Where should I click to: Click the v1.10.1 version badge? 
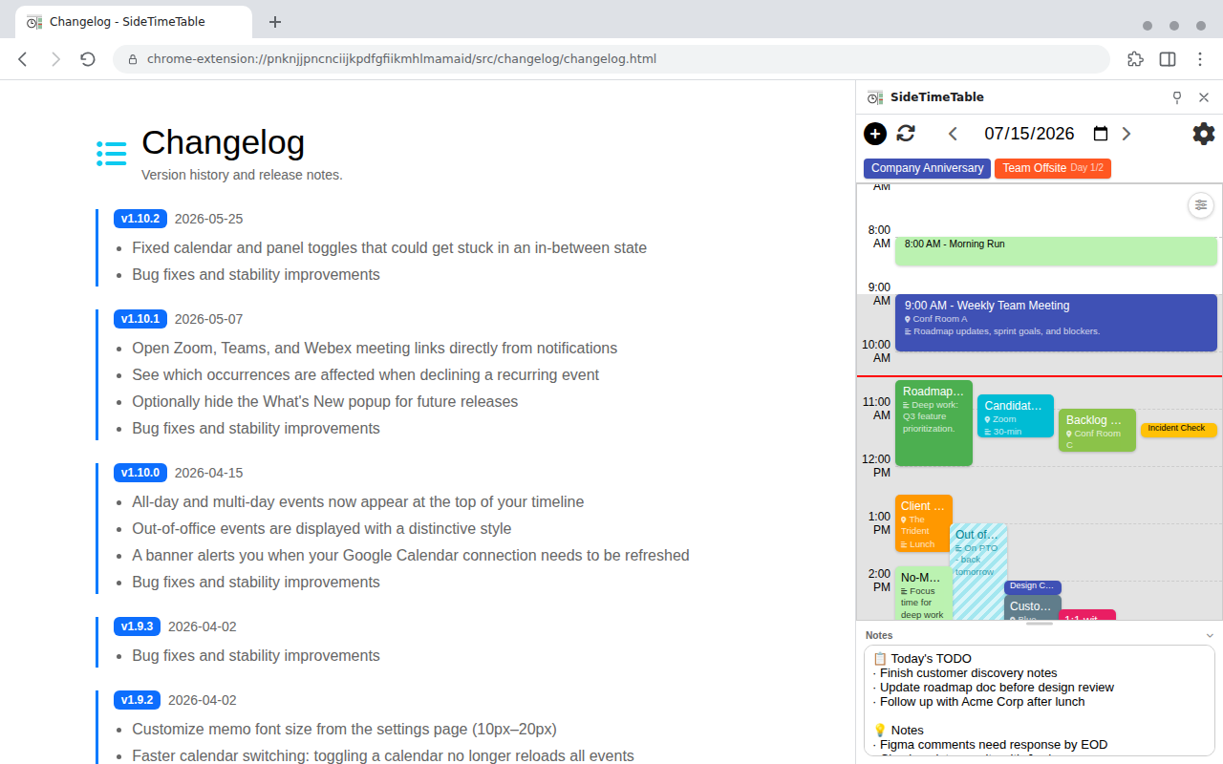coord(140,319)
